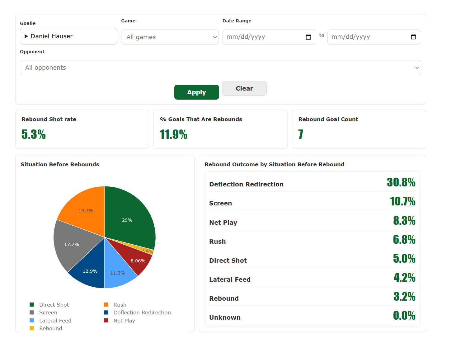Toggle Lateral Feed legend swatch
Viewport: 470px width, 343px height.
click(x=32, y=320)
